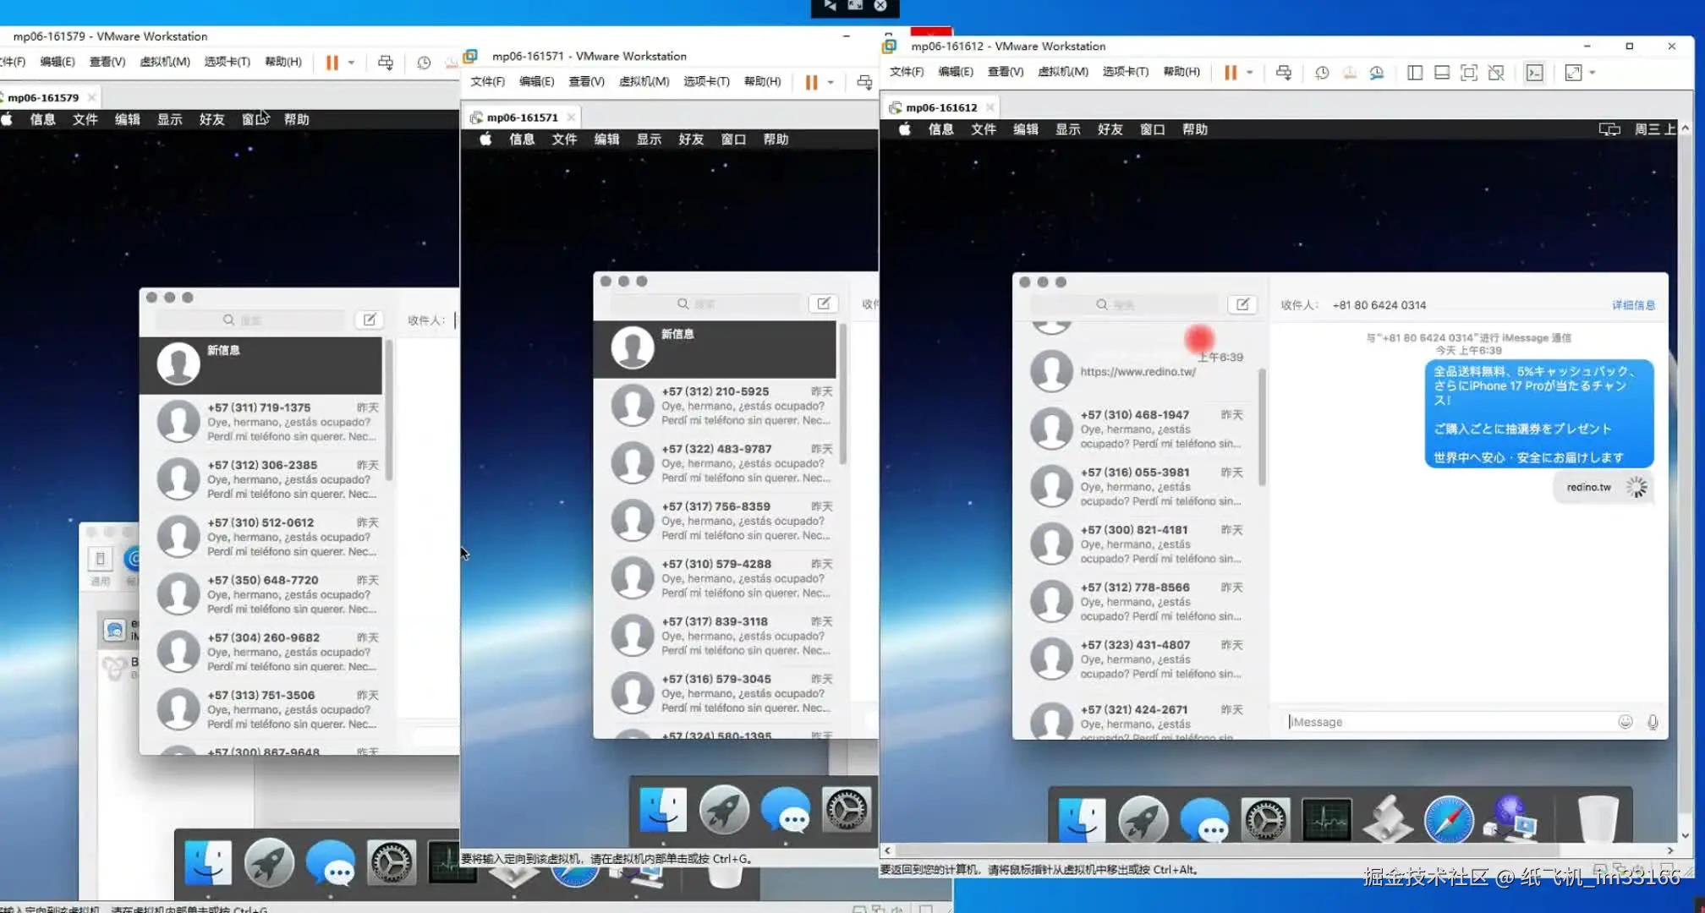Click the send Ctrl+Alt+Del icon in the rightmost toolbar
This screenshot has width=1705, height=913.
click(1283, 73)
